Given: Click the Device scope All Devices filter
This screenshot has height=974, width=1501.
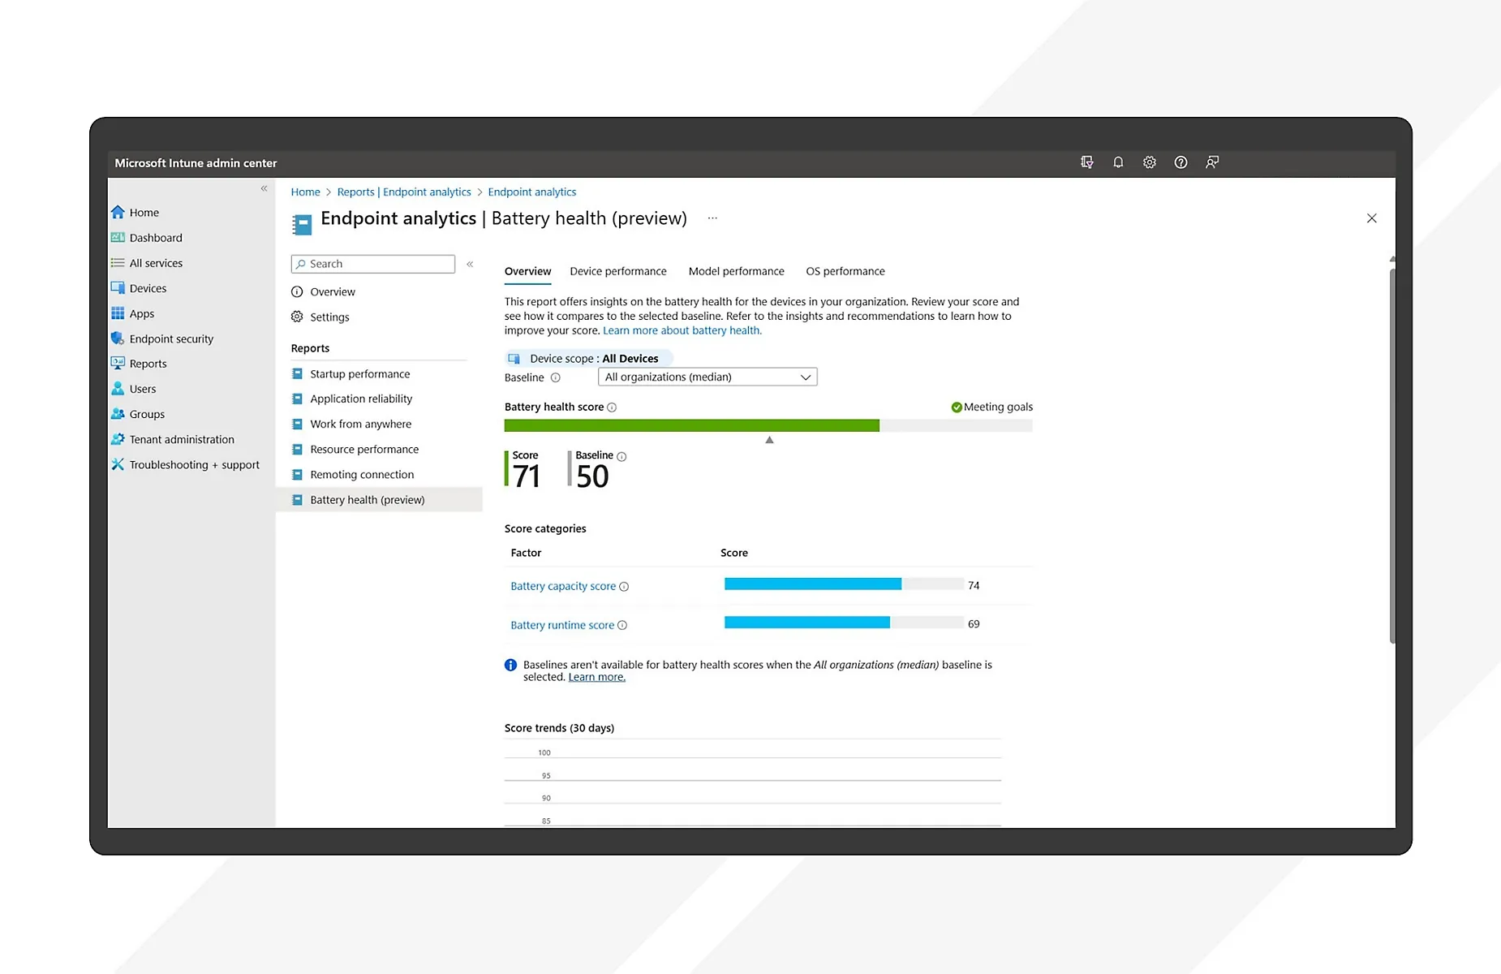Looking at the screenshot, I should click(589, 359).
